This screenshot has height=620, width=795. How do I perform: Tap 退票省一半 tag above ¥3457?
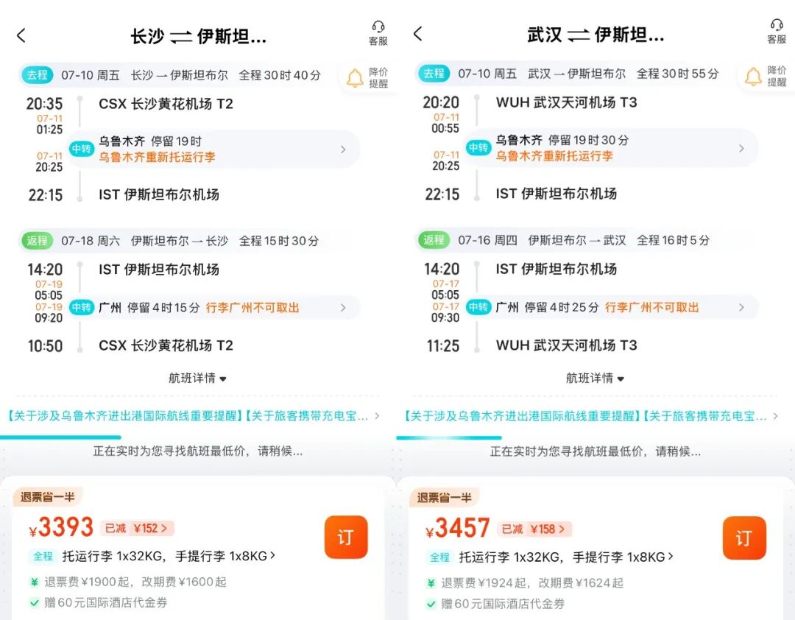pos(445,498)
